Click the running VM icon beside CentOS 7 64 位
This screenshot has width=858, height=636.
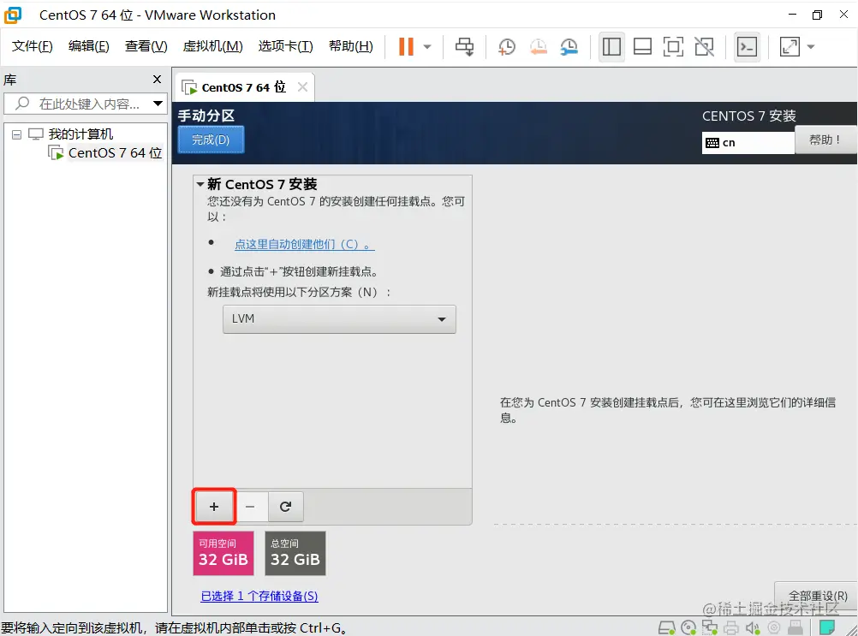56,153
